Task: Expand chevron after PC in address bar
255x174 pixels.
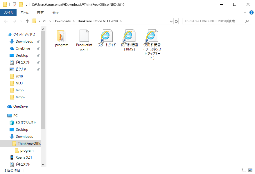Action: point(50,21)
